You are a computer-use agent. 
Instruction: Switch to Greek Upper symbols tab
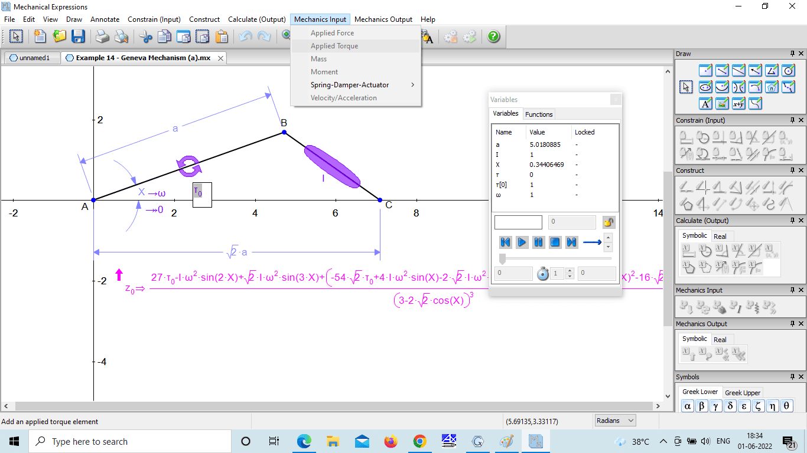(x=743, y=393)
